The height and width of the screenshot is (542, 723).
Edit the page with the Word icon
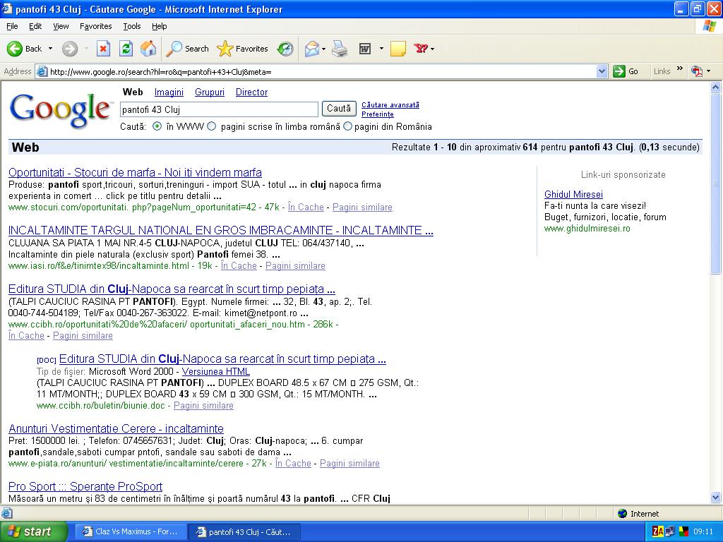tap(365, 49)
